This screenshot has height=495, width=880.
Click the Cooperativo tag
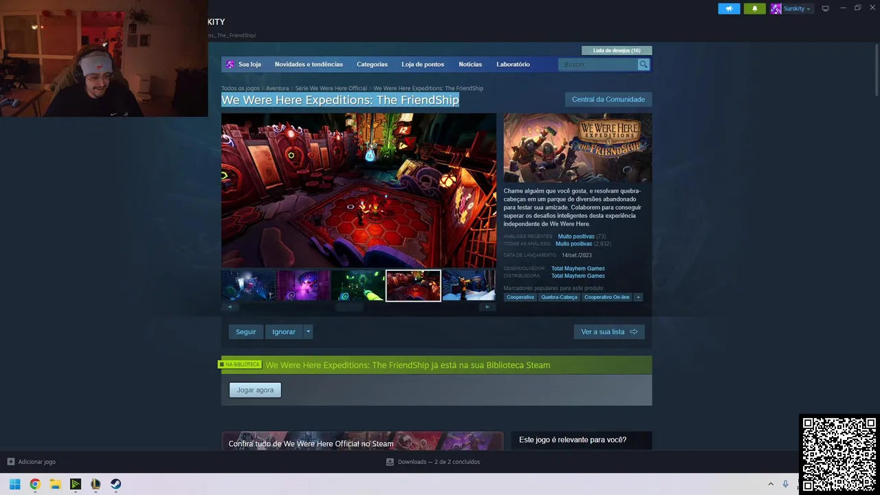click(x=520, y=297)
